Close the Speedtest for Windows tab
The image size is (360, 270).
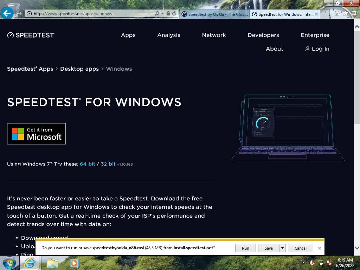coord(316,14)
